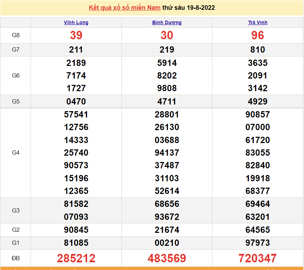Image resolution: width=304 pixels, height=270 pixels.
Task: Select Bình Dương special prize number 483569
Action: (x=167, y=258)
